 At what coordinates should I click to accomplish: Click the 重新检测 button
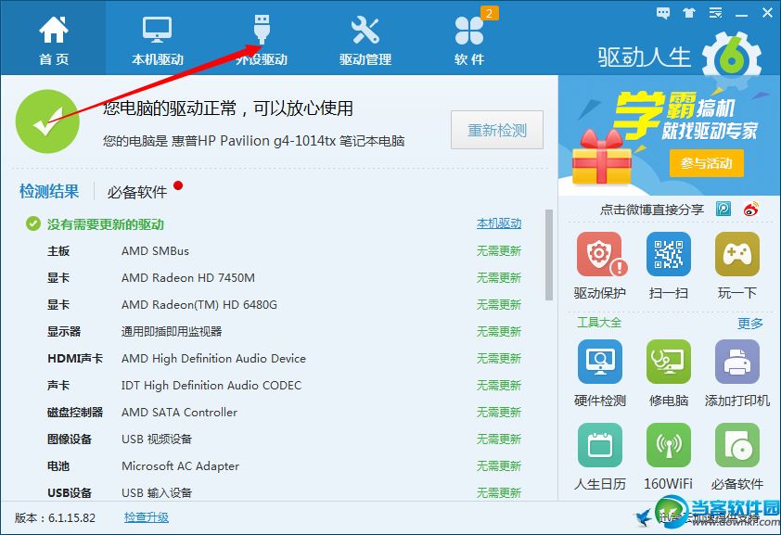[x=497, y=130]
